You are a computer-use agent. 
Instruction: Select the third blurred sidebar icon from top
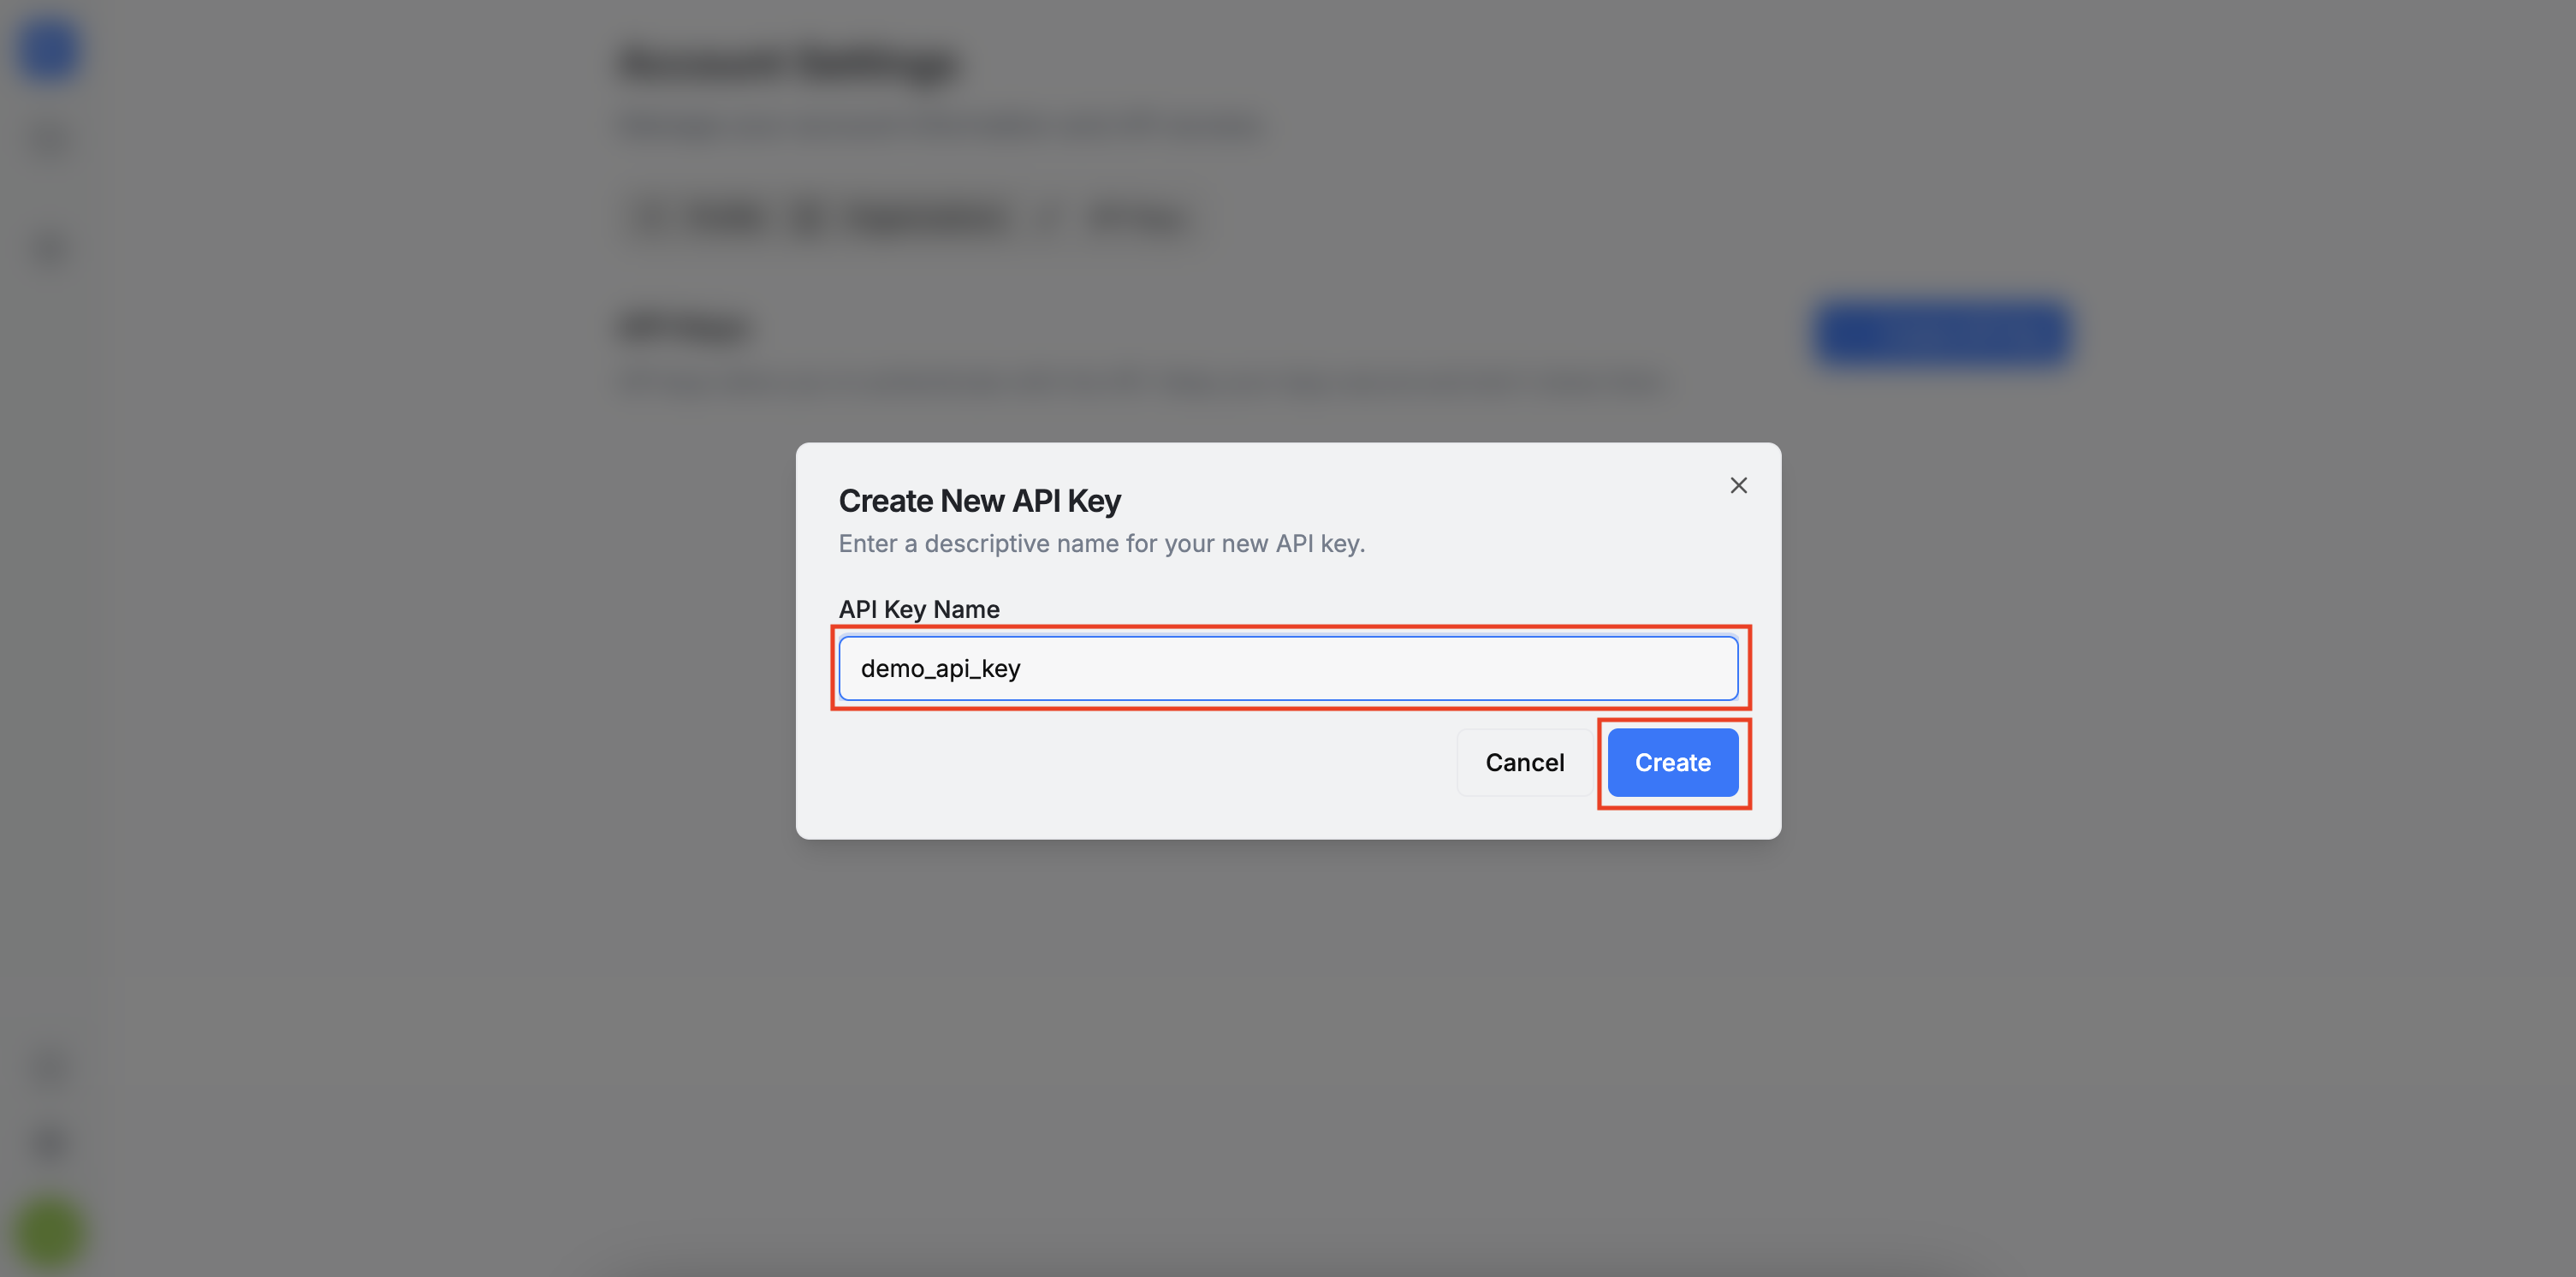pos(49,250)
